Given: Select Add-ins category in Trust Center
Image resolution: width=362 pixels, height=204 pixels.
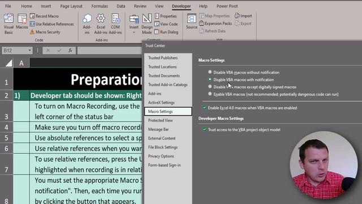Looking at the screenshot, I should click(x=168, y=93).
